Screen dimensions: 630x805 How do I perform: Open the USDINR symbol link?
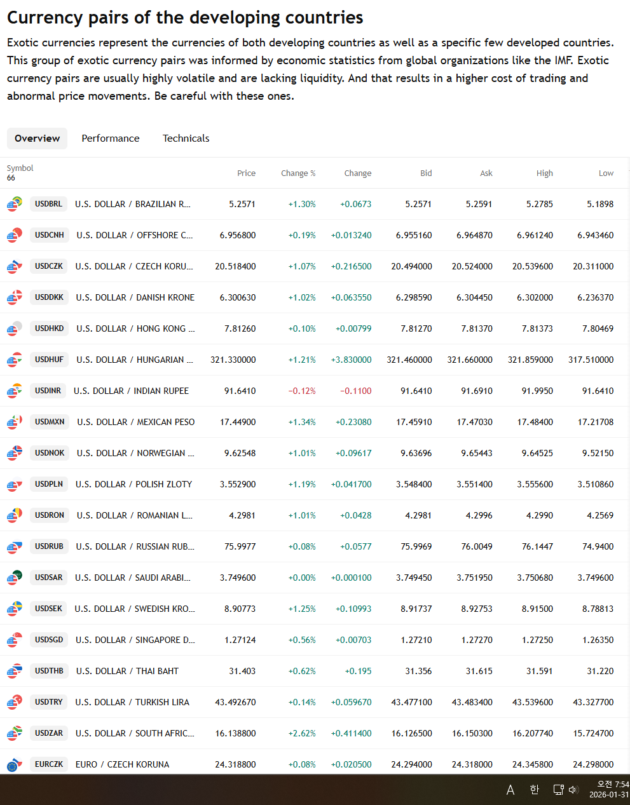pos(48,391)
